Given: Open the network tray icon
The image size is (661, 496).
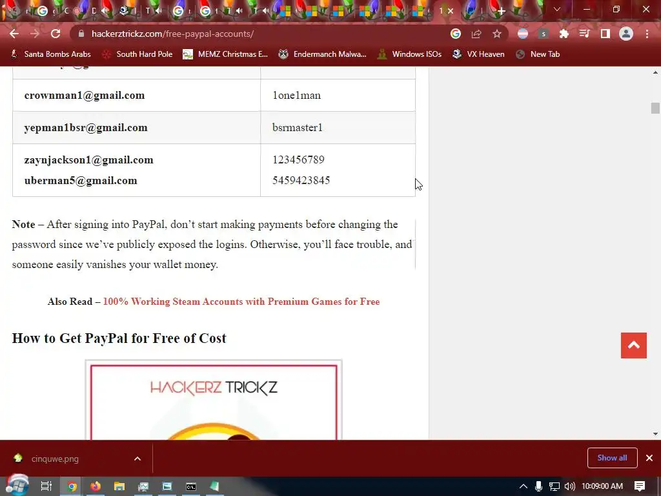Looking at the screenshot, I should coord(554,486).
